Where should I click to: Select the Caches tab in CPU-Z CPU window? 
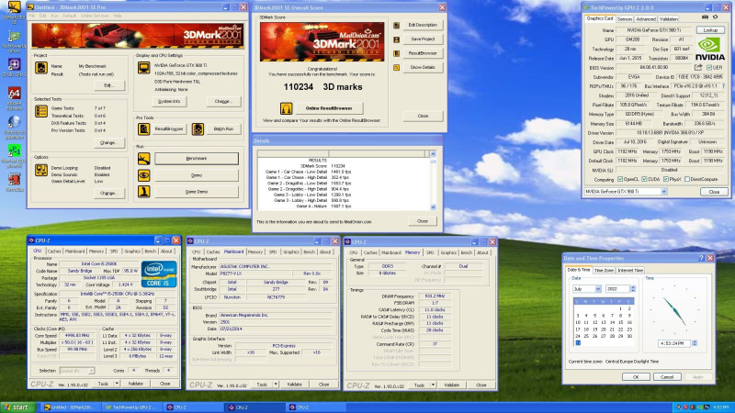click(54, 251)
